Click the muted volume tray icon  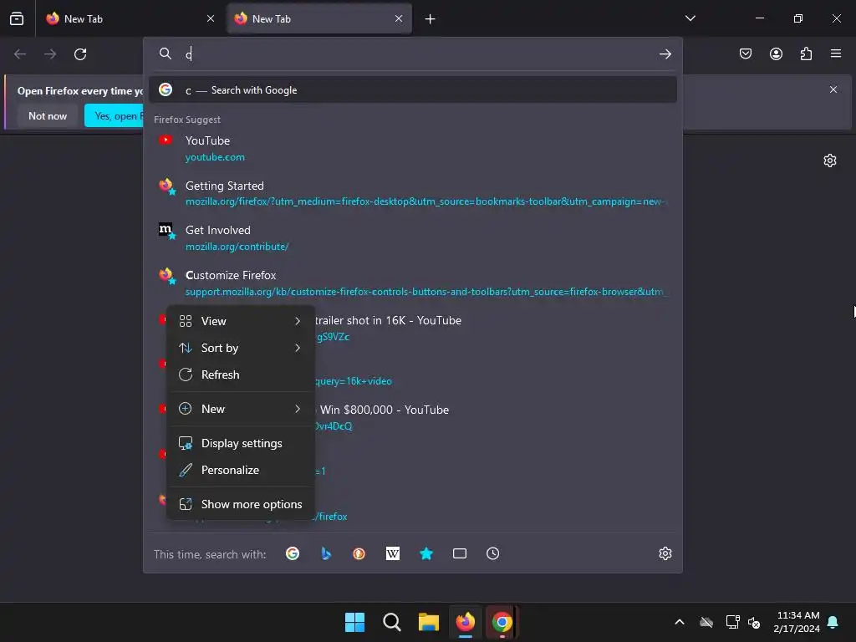[x=755, y=622]
